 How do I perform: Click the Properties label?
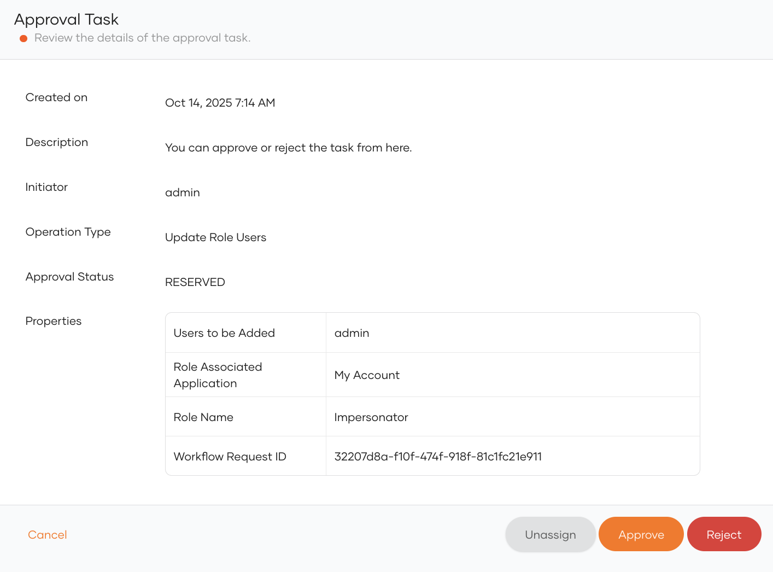[54, 321]
